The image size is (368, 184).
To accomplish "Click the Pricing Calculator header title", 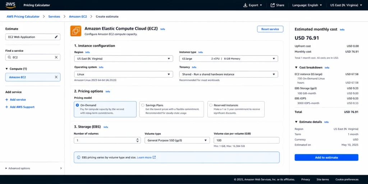I will click(37, 5).
